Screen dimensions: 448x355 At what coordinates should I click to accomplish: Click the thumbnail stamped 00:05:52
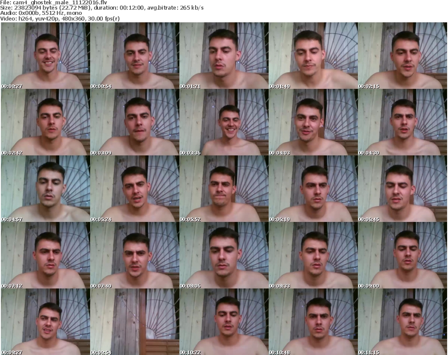tap(224, 189)
